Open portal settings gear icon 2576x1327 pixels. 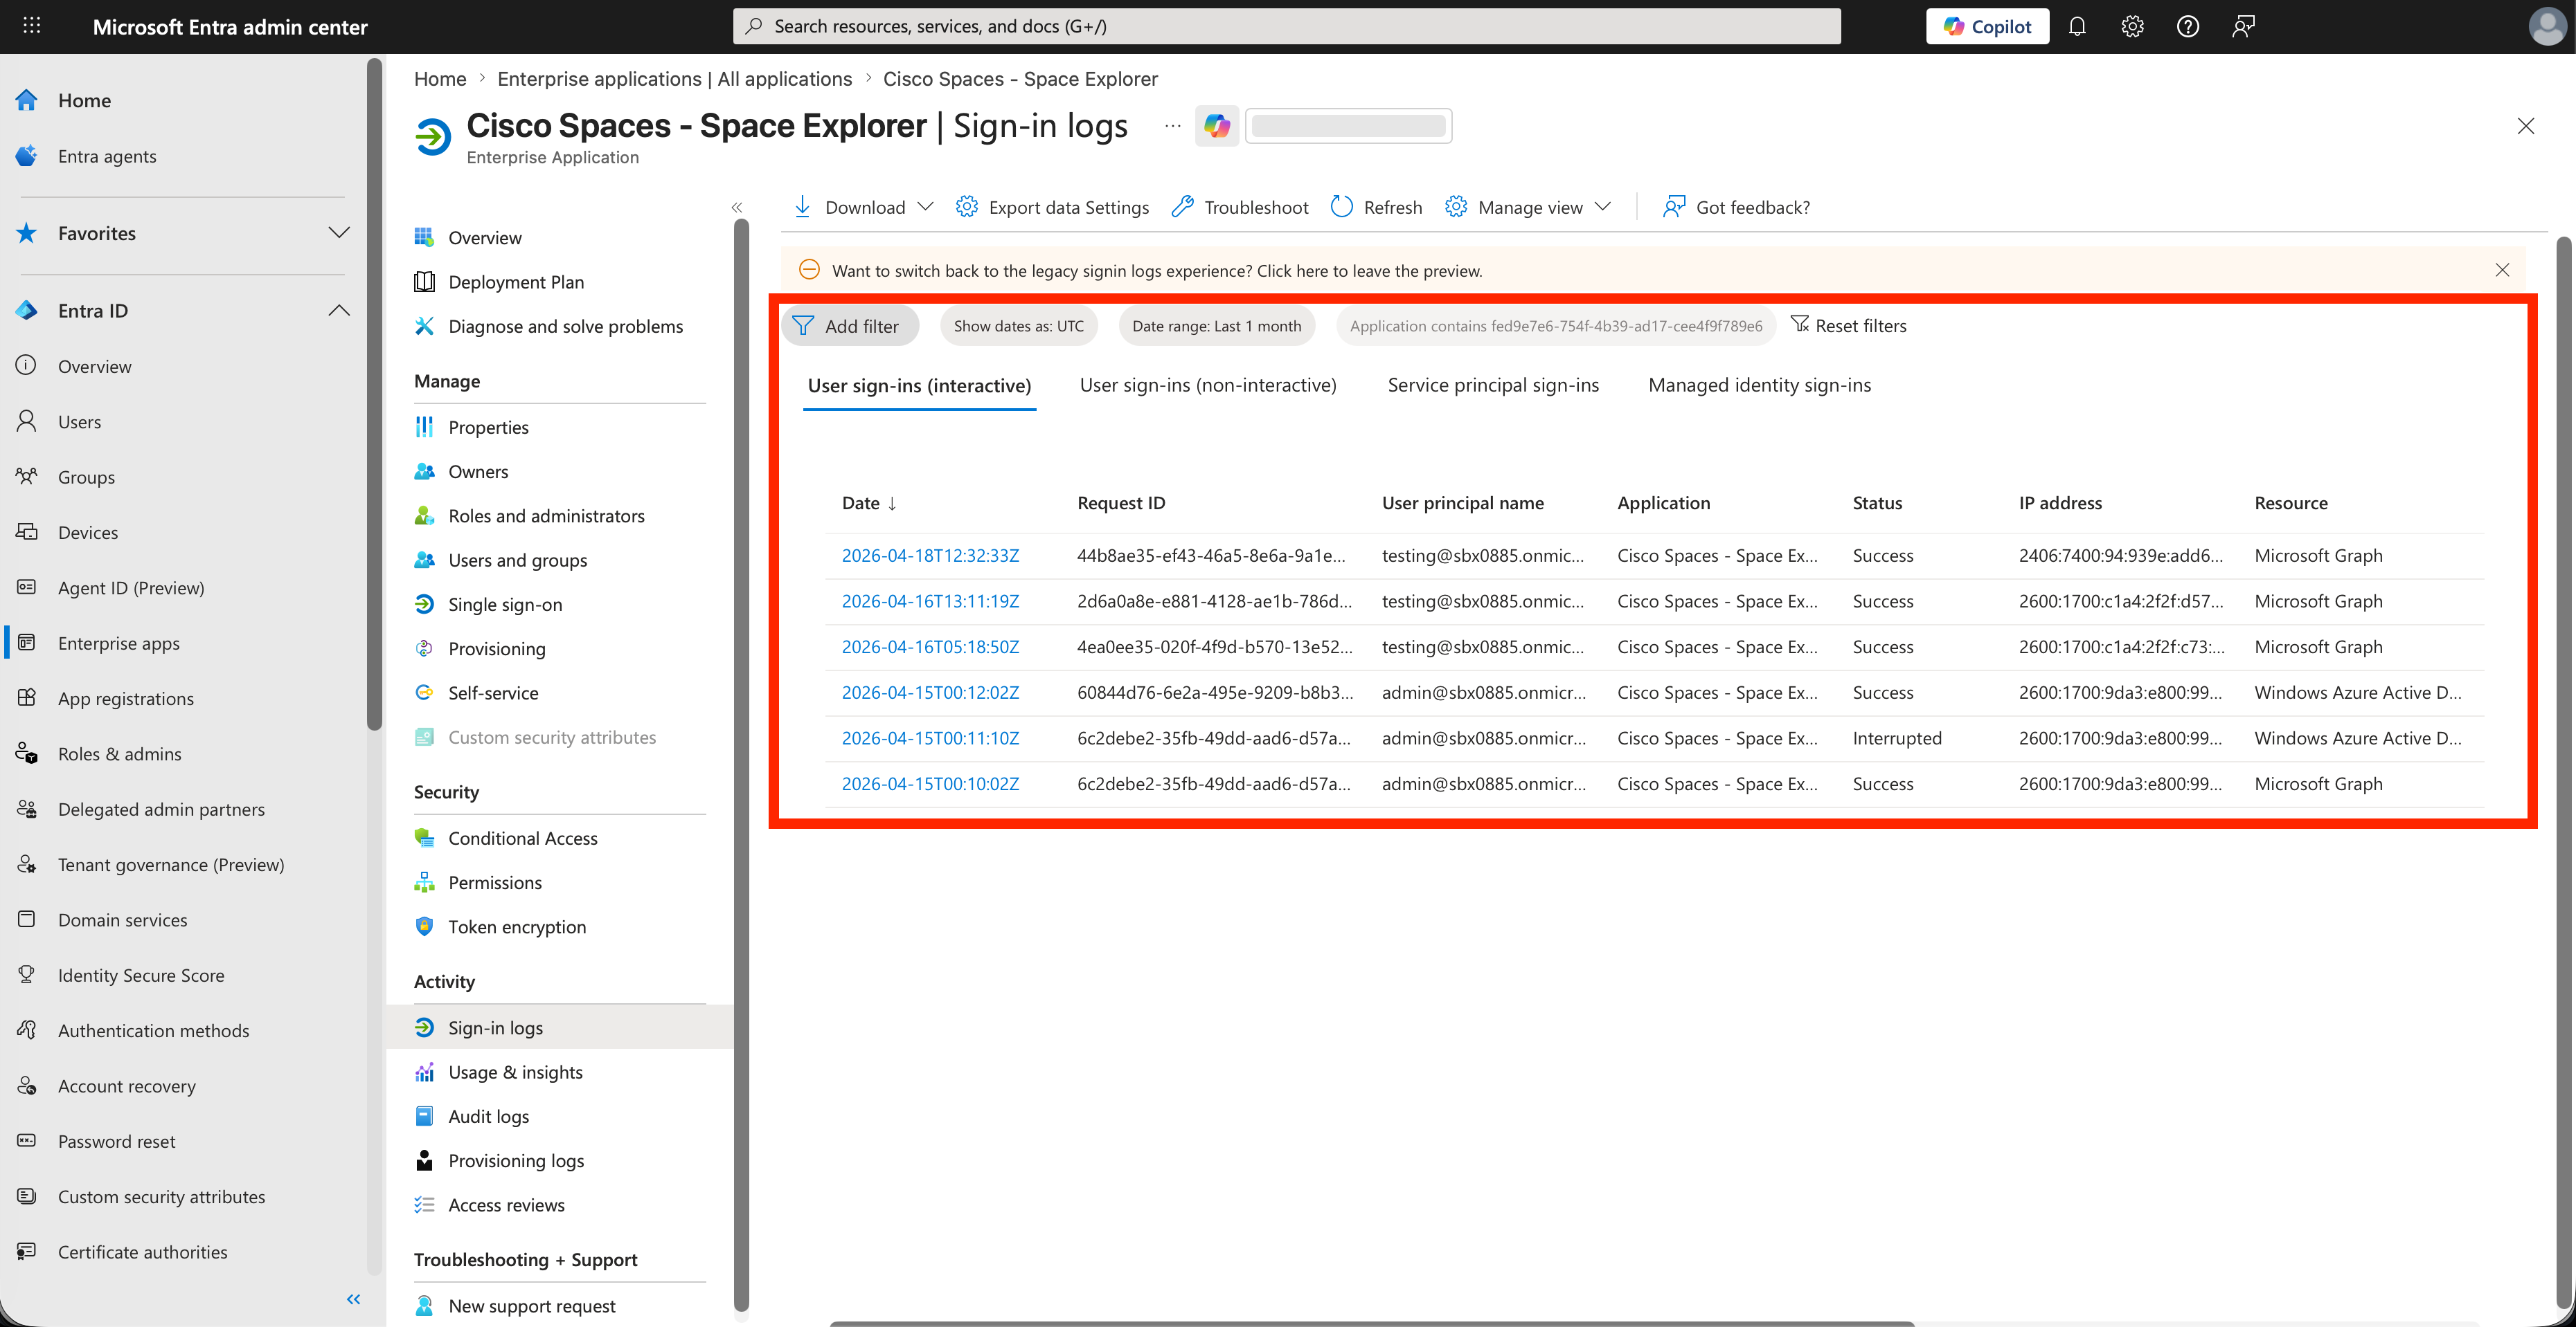click(x=2132, y=27)
